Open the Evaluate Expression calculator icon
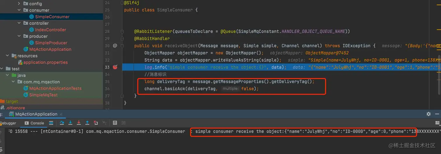This screenshot has height=154, width=441. pos(115,123)
